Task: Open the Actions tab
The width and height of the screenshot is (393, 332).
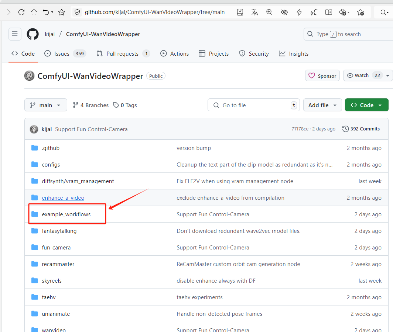Action: pyautogui.click(x=174, y=53)
